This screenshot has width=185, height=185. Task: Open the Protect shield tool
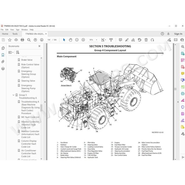point(183,107)
